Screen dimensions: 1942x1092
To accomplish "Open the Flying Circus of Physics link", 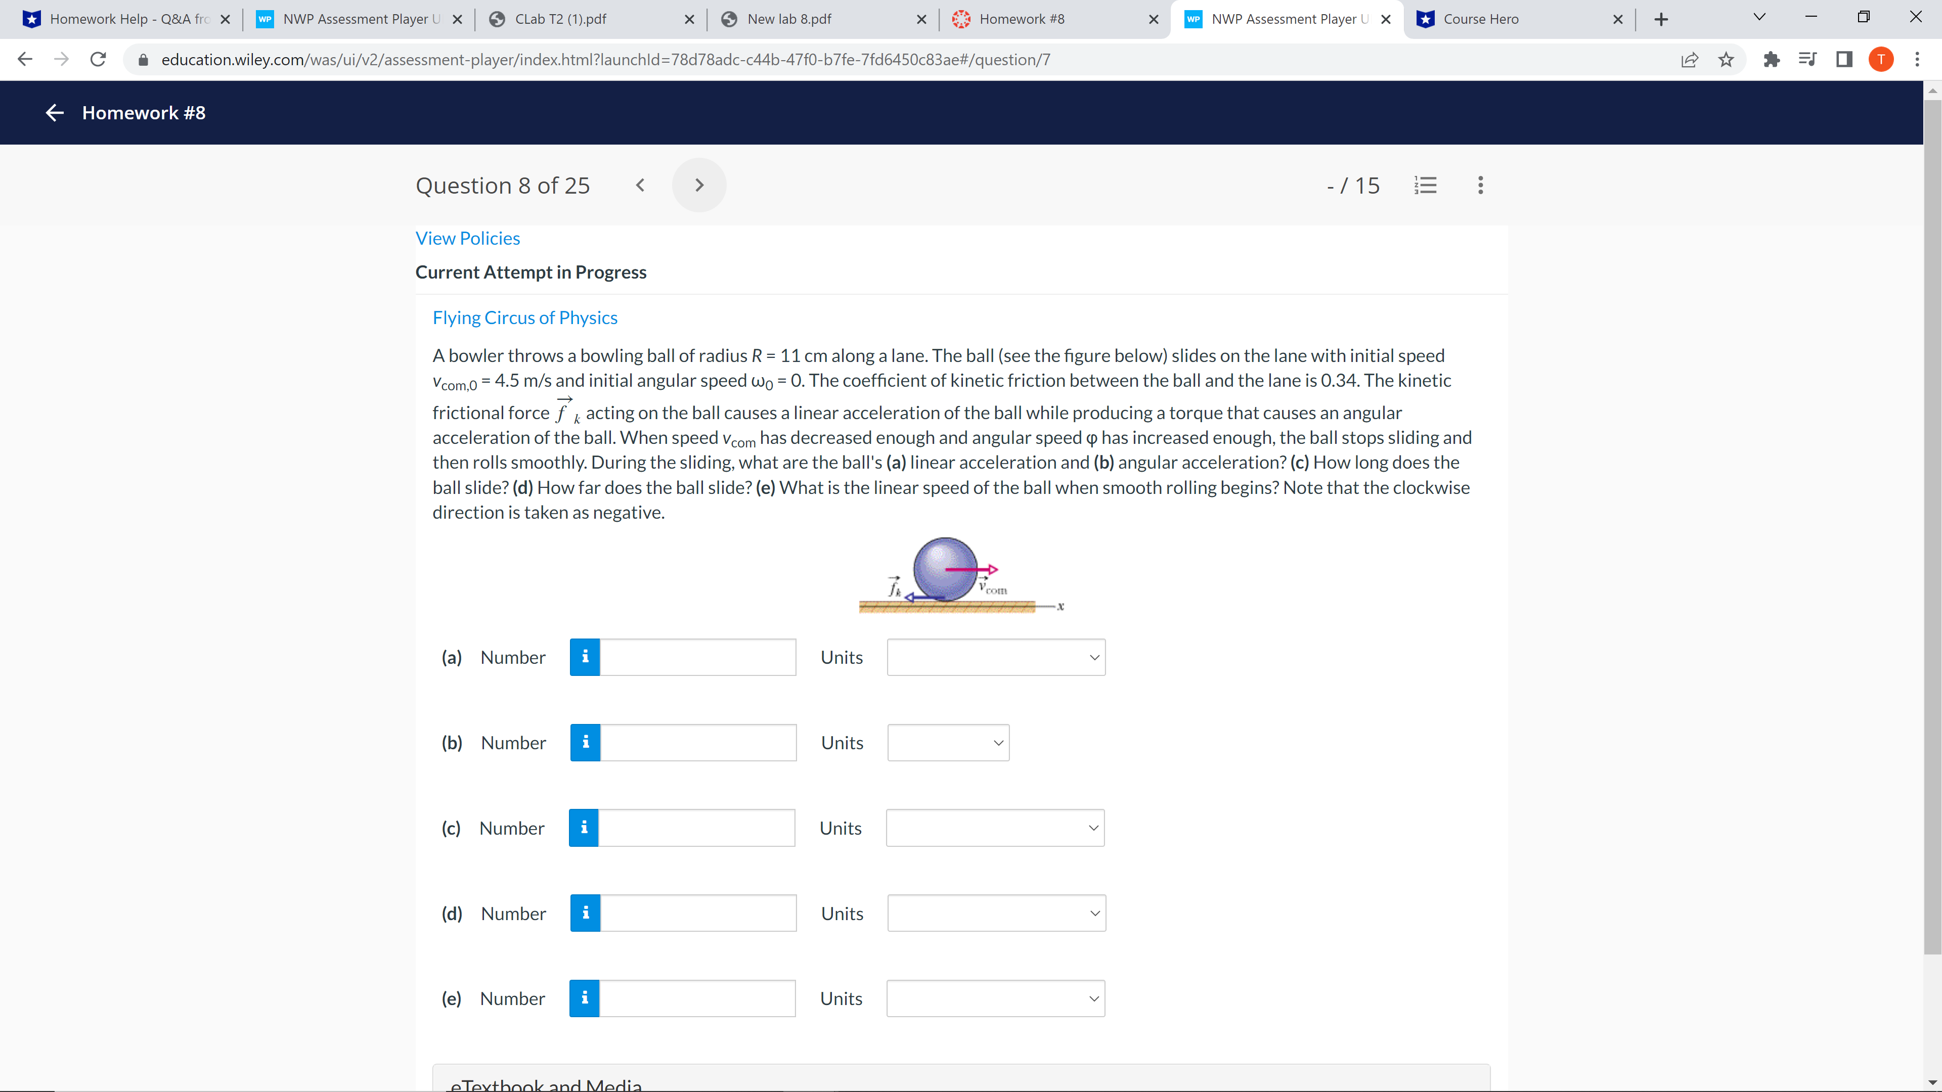I will [525, 317].
